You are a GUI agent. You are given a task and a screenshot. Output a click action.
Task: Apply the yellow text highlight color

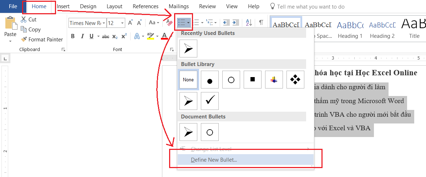150,36
